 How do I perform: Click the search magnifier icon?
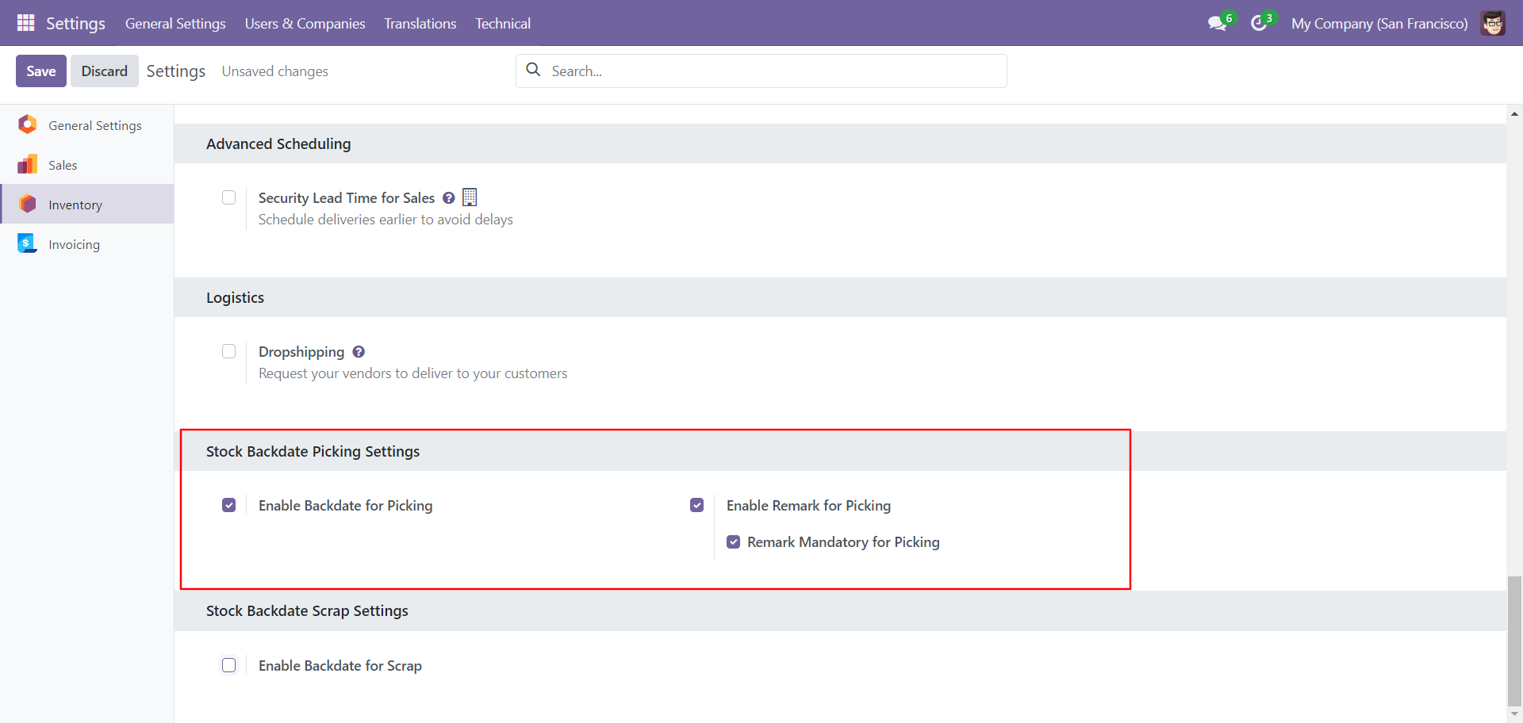tap(534, 70)
